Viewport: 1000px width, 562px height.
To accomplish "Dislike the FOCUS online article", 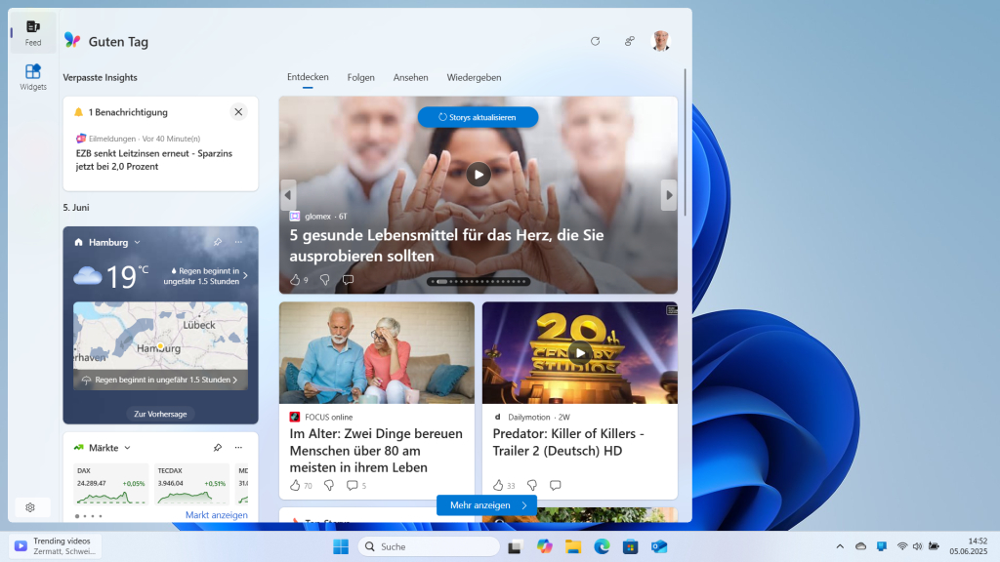I will (x=329, y=486).
